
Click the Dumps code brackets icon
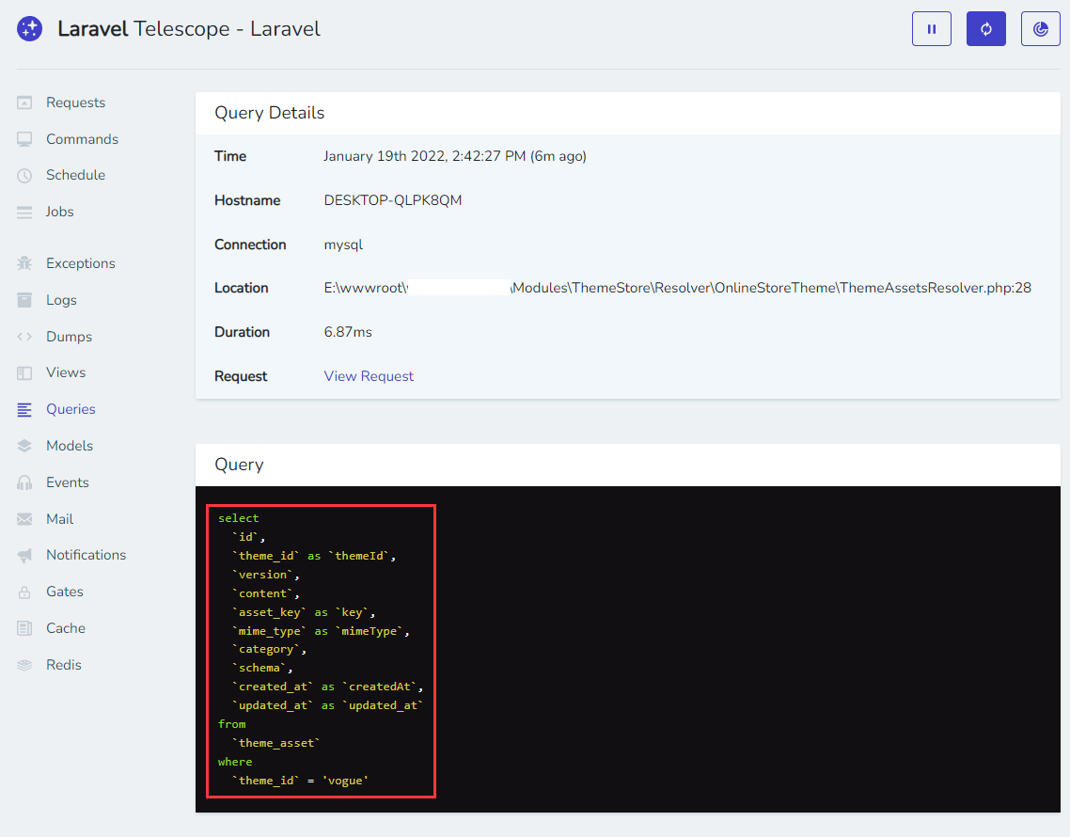(x=24, y=337)
